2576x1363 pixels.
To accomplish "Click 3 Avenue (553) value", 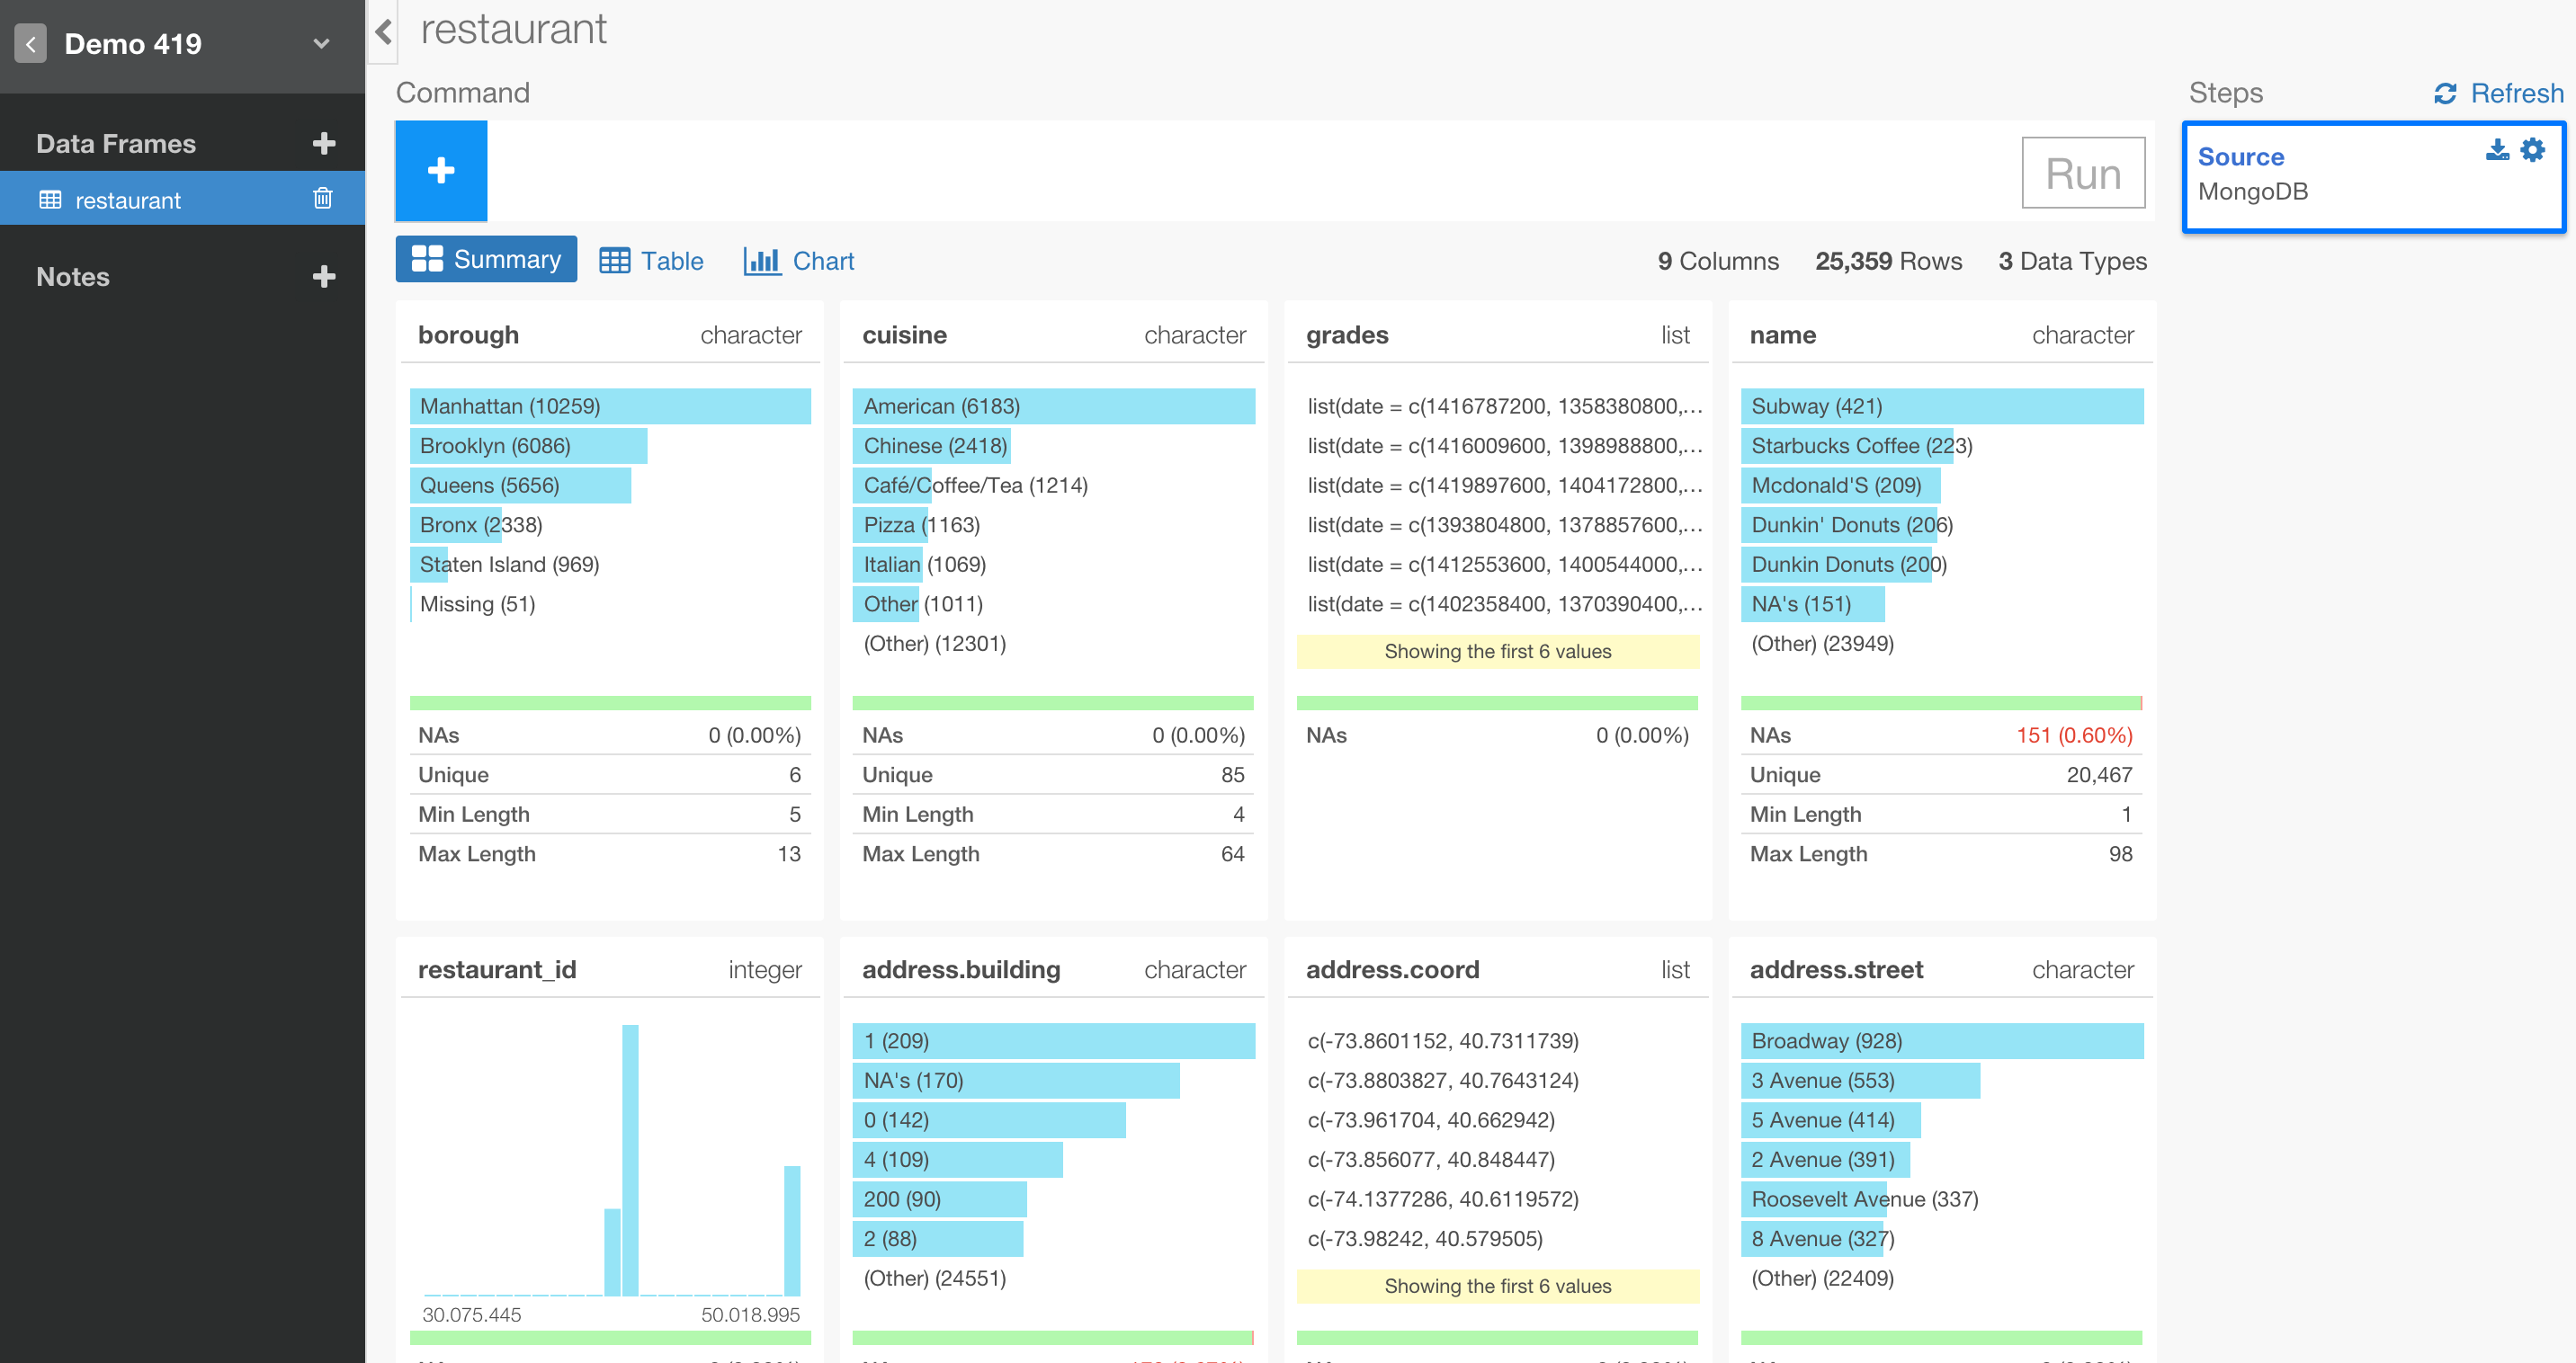I will pos(1822,1080).
